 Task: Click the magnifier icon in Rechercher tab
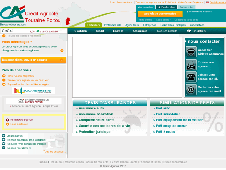coord(159,7)
